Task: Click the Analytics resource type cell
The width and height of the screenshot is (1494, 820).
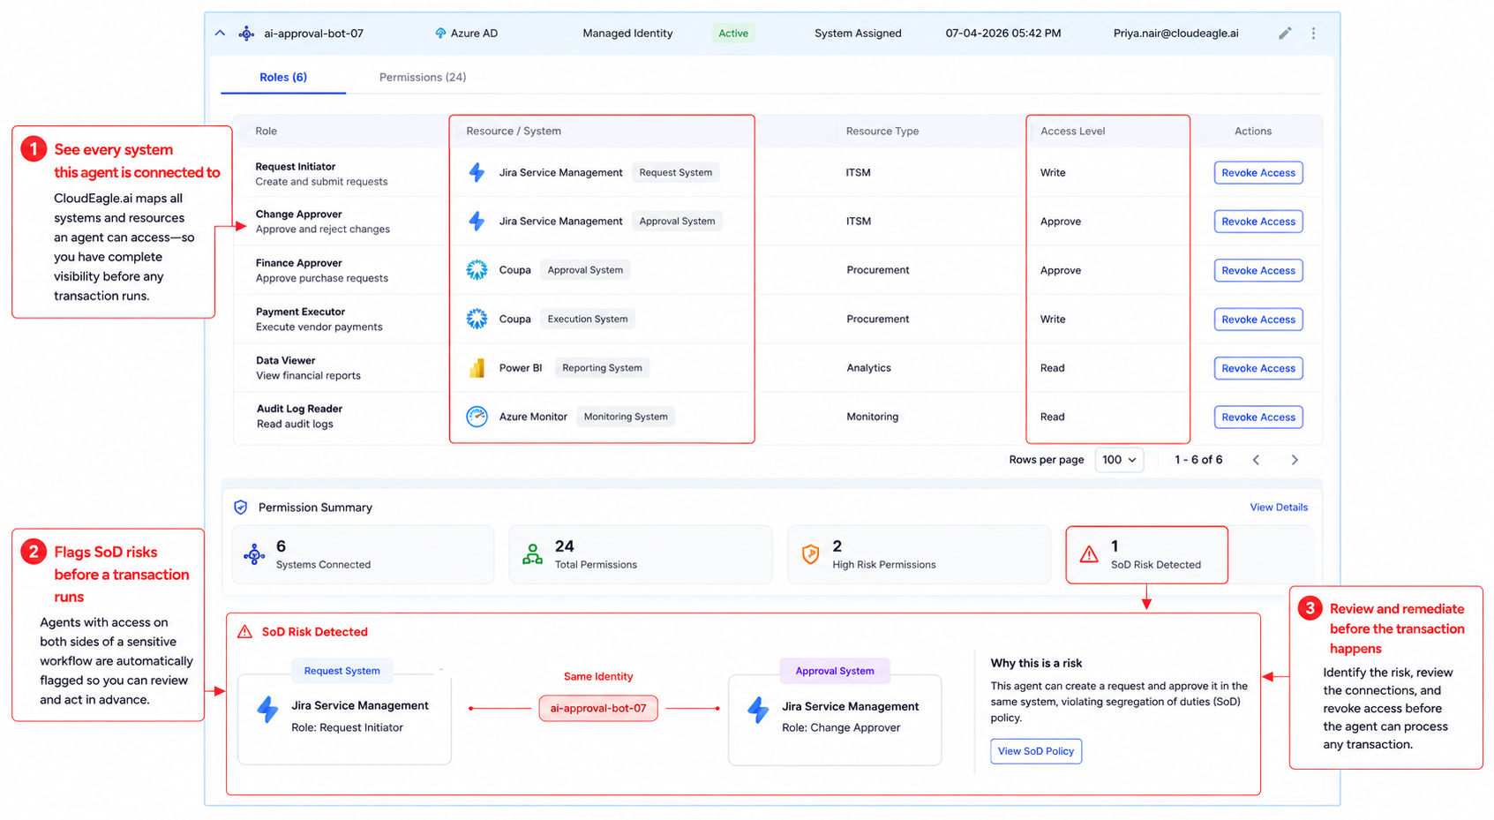Action: point(869,368)
